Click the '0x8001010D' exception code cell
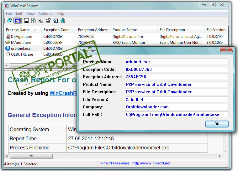This screenshot has height=171, width=238. [x=53, y=54]
